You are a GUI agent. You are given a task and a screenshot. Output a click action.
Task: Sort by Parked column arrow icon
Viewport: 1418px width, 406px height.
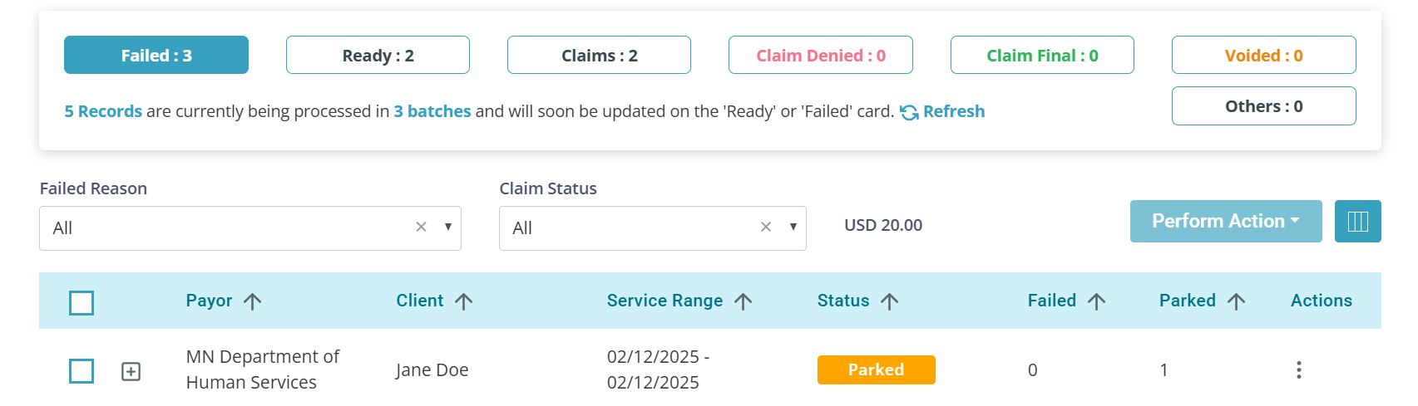[1237, 301]
